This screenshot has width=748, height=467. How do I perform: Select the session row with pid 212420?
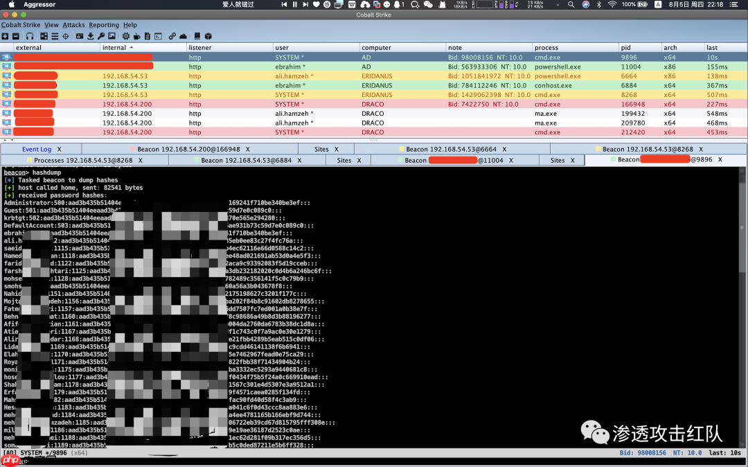coord(374,132)
